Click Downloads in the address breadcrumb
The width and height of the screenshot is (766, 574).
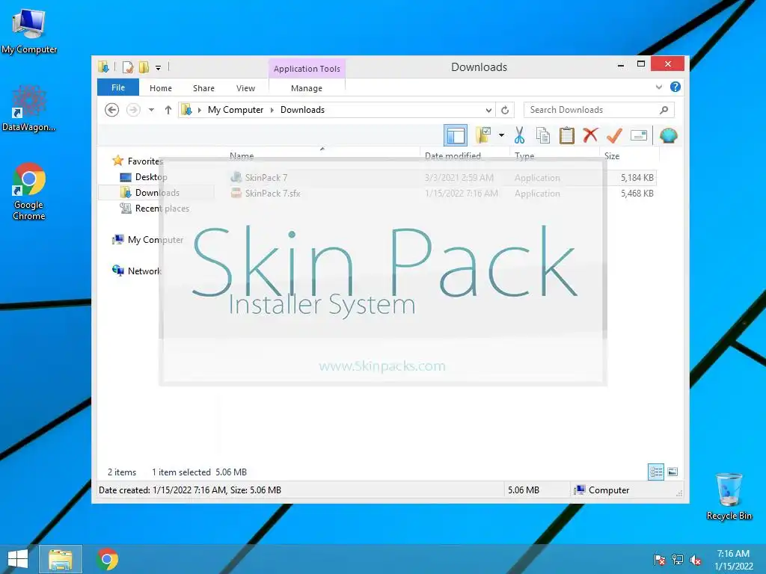[302, 110]
